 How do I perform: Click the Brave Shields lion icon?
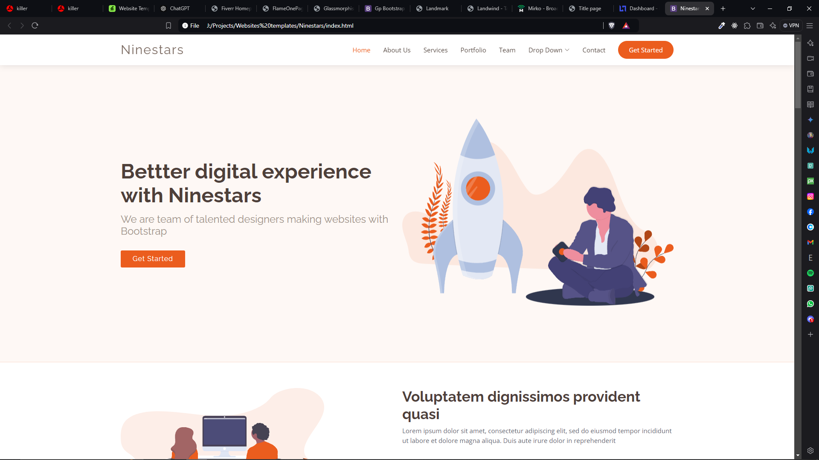[x=611, y=26]
